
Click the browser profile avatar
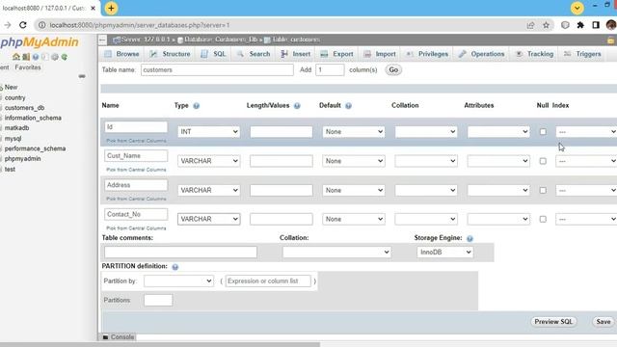[611, 25]
